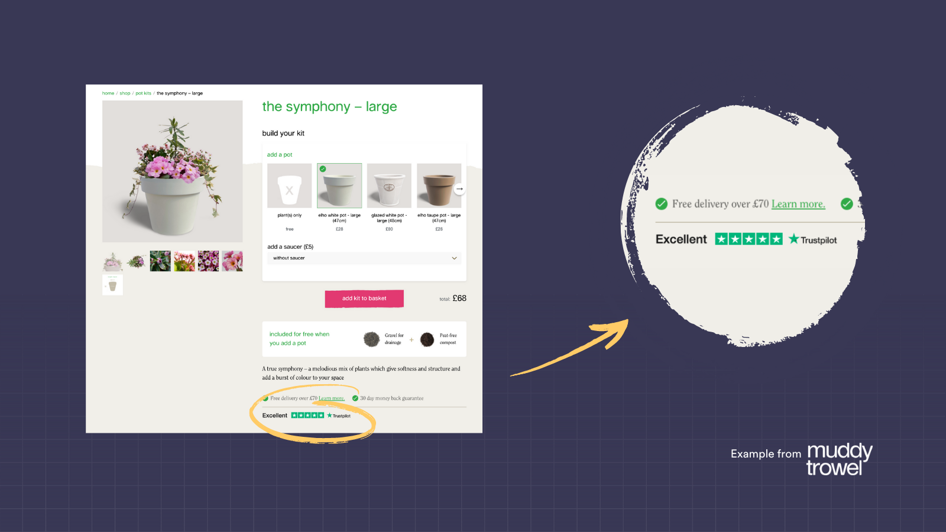Click the peat-free compost icon
Screen dimensions: 946x532
tap(427, 339)
